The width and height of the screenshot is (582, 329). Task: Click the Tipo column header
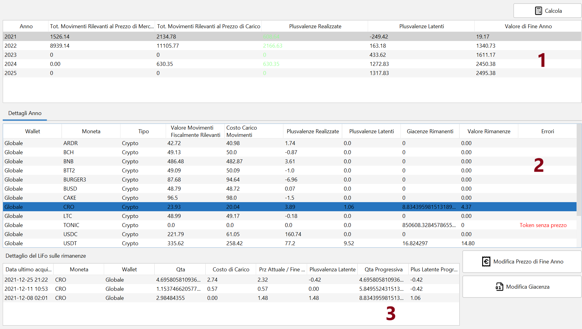click(x=144, y=131)
